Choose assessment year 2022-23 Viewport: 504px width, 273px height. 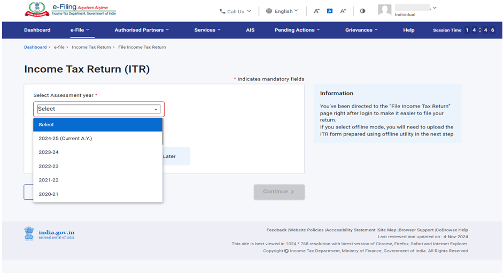tap(49, 166)
